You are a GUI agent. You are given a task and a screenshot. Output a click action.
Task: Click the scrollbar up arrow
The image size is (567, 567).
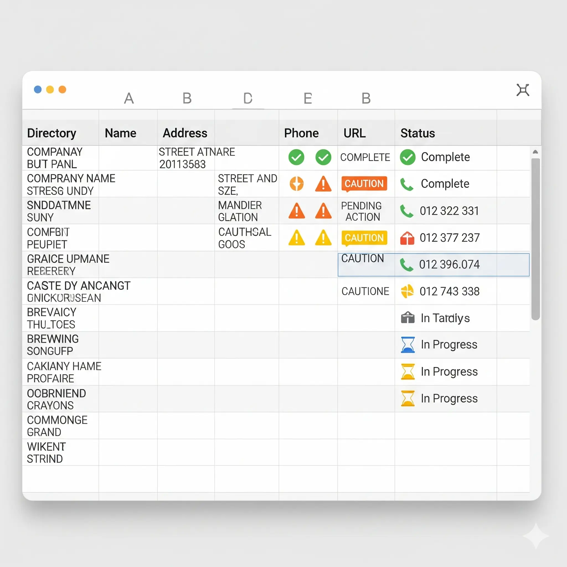pos(535,152)
